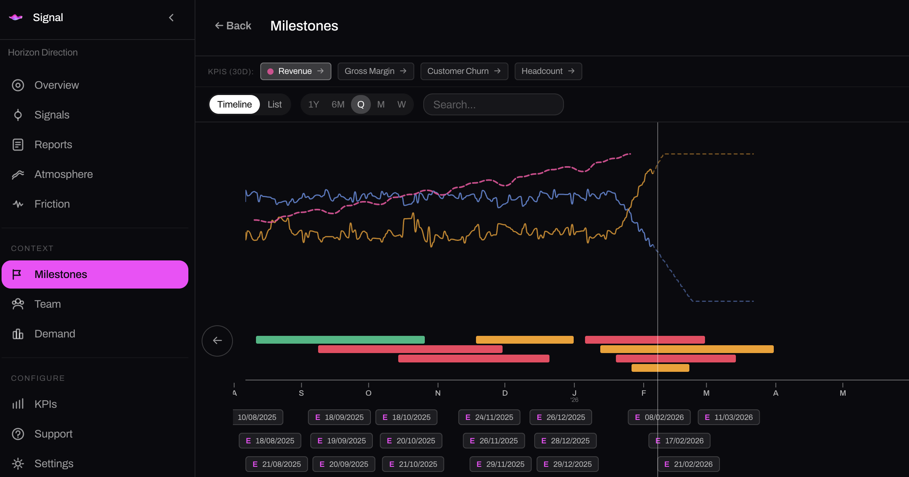Open the milestone dated 17/02/2026
The image size is (909, 477).
pos(679,441)
